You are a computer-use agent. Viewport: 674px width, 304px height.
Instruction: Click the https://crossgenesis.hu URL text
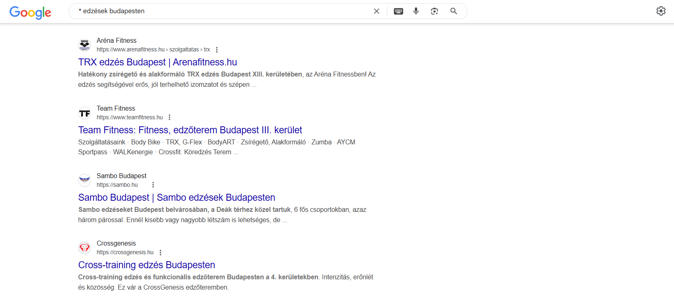(125, 252)
